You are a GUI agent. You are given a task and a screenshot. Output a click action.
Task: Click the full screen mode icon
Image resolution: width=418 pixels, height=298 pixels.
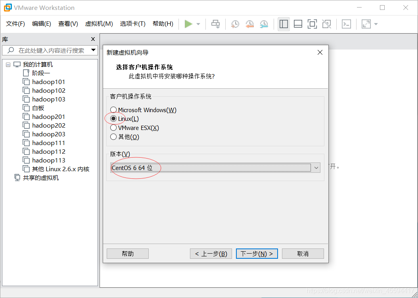click(x=312, y=24)
